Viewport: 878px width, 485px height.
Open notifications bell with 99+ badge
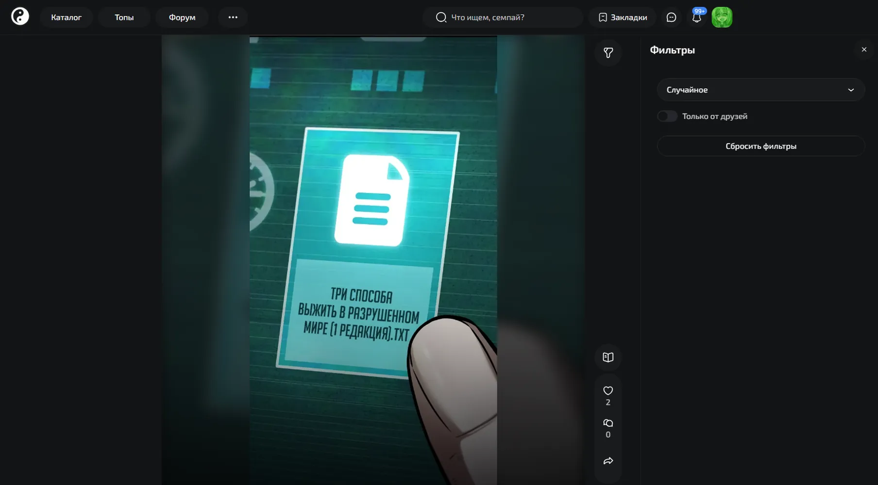(697, 17)
